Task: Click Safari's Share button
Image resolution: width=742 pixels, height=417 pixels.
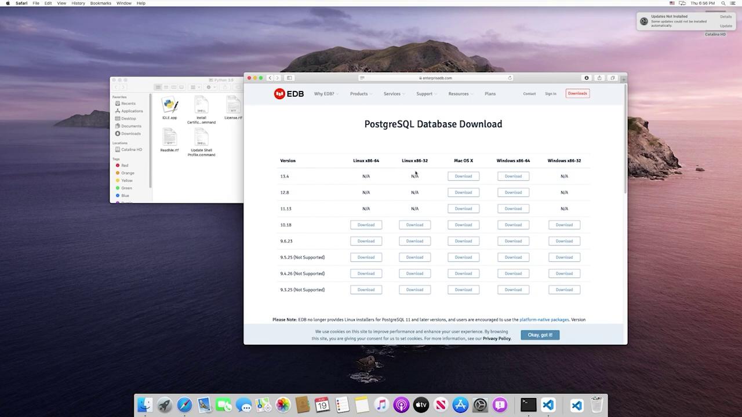Action: point(599,78)
